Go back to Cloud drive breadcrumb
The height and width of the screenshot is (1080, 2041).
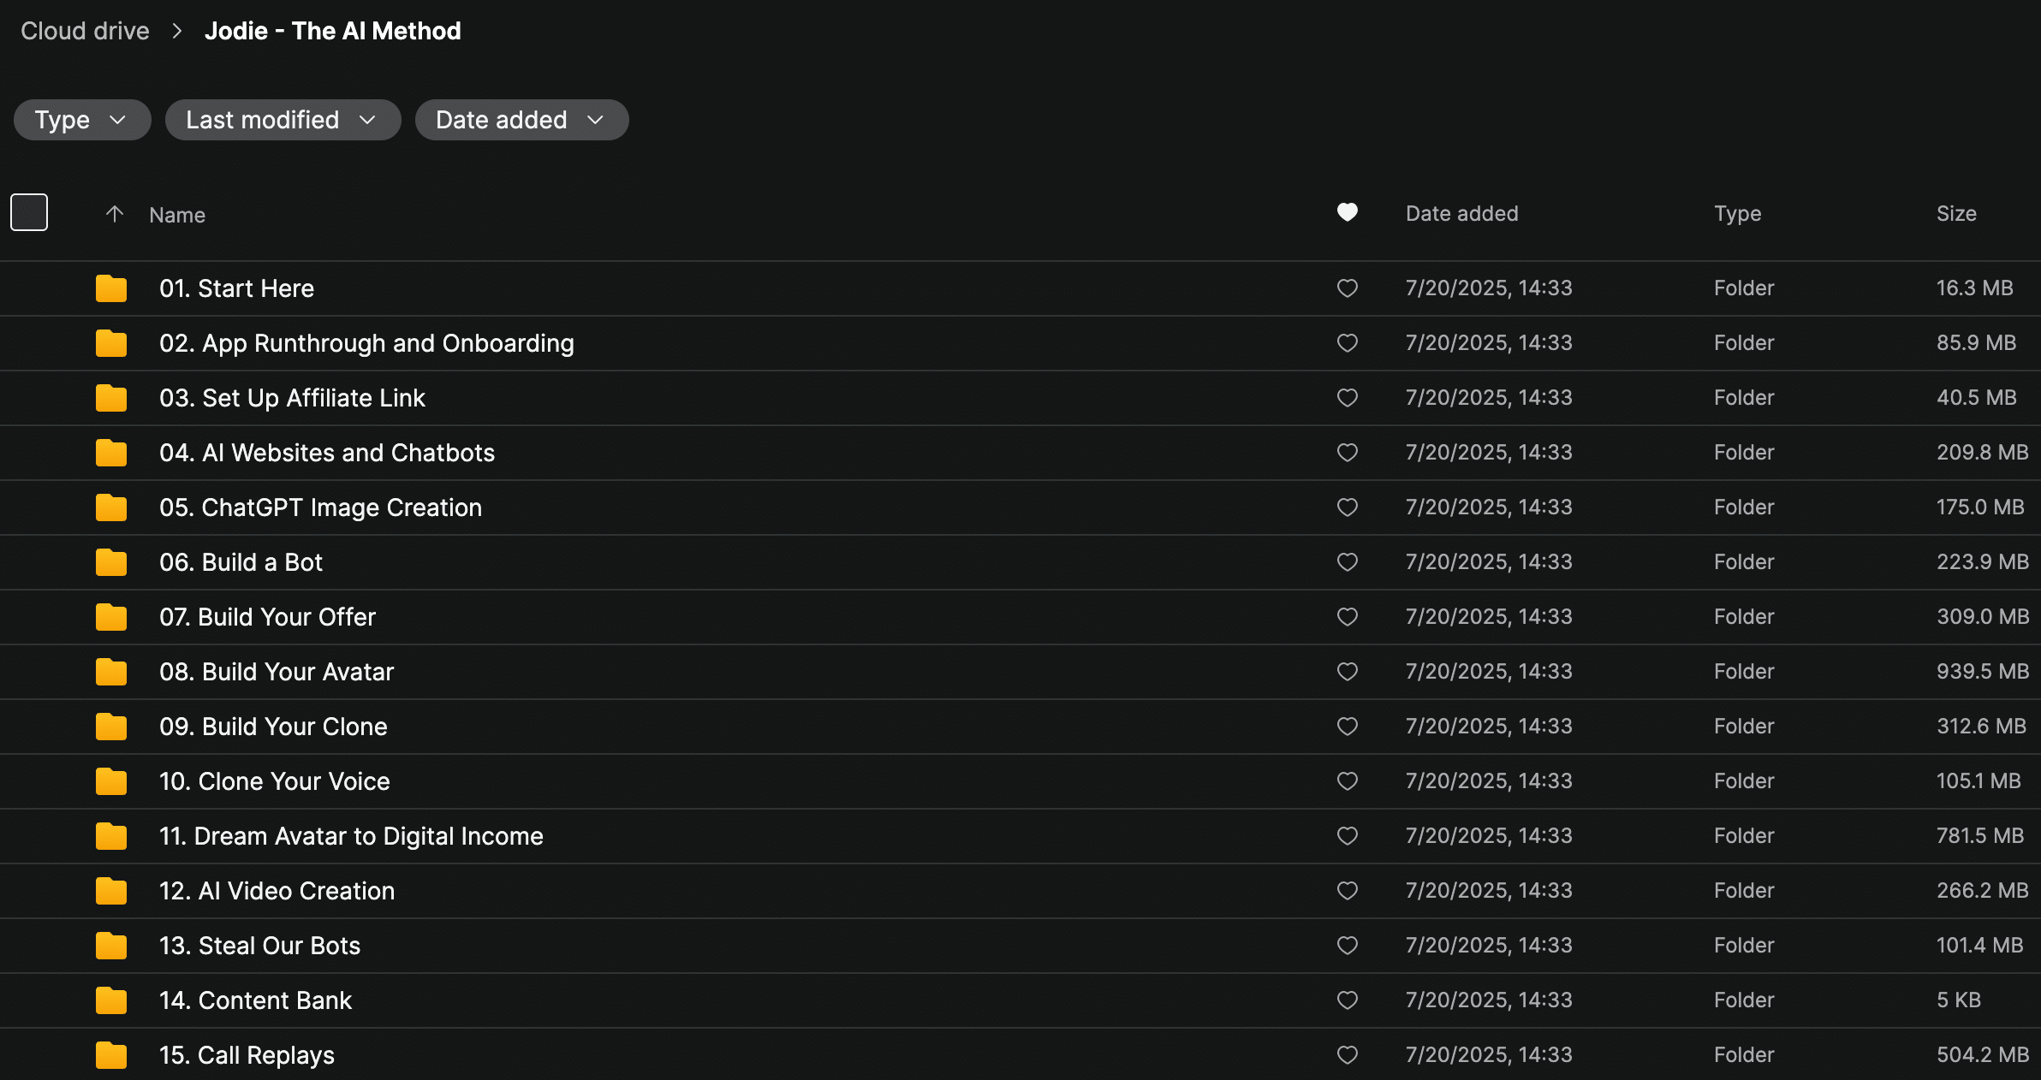85,32
